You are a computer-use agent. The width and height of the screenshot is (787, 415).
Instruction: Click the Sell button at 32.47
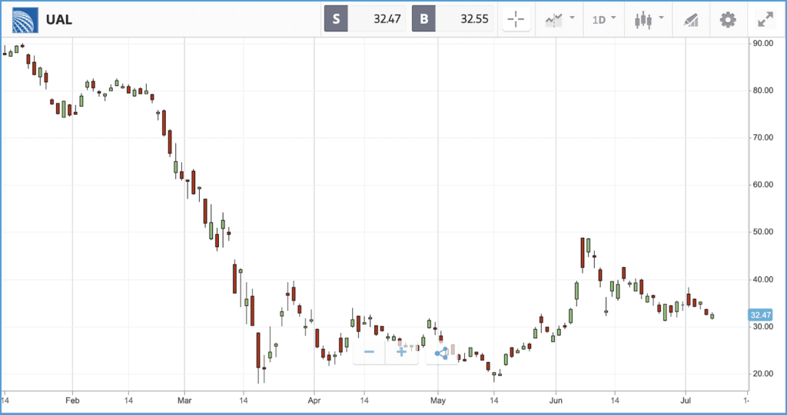365,19
